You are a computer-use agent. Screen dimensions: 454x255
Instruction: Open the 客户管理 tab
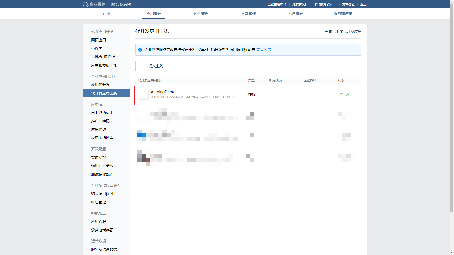[x=296, y=14]
